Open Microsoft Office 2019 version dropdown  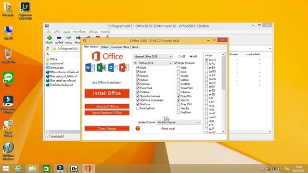point(153,57)
